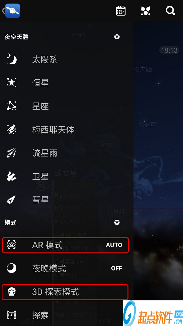
Task: Toggle the AR 模式 eye icon
Action: (11, 245)
